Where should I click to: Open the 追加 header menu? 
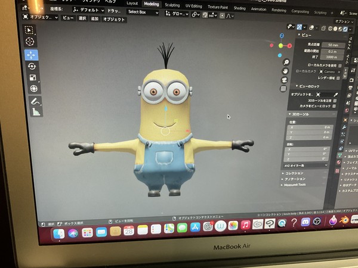tap(94, 19)
